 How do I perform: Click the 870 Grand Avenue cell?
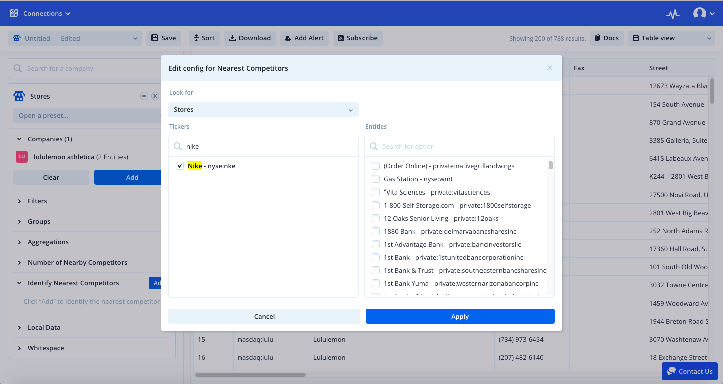(677, 122)
